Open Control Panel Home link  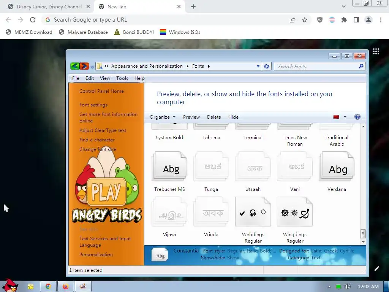[101, 91]
